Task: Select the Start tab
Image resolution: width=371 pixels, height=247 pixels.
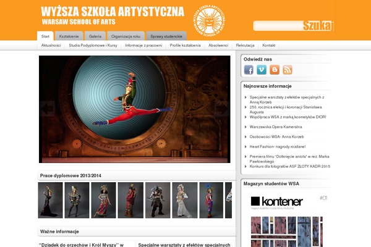Action: pyautogui.click(x=45, y=36)
